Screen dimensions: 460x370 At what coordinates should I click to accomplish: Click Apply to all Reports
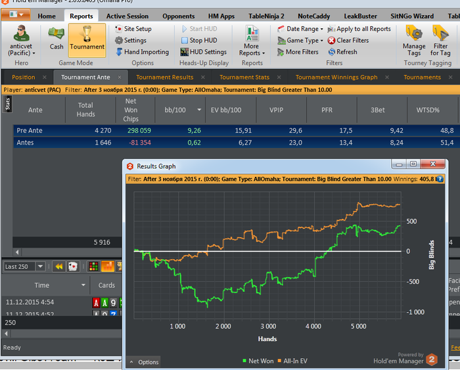click(359, 29)
